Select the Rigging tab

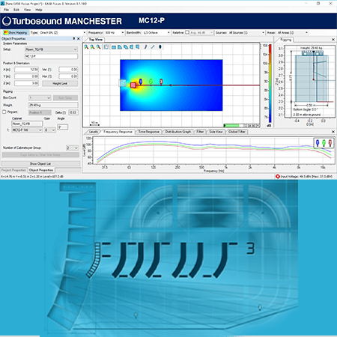285,40
